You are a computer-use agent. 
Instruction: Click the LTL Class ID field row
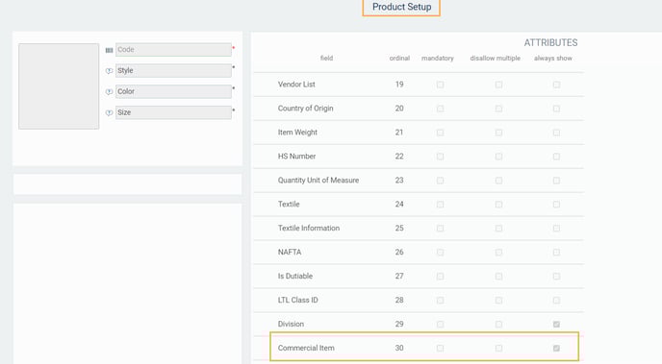[x=419, y=300]
